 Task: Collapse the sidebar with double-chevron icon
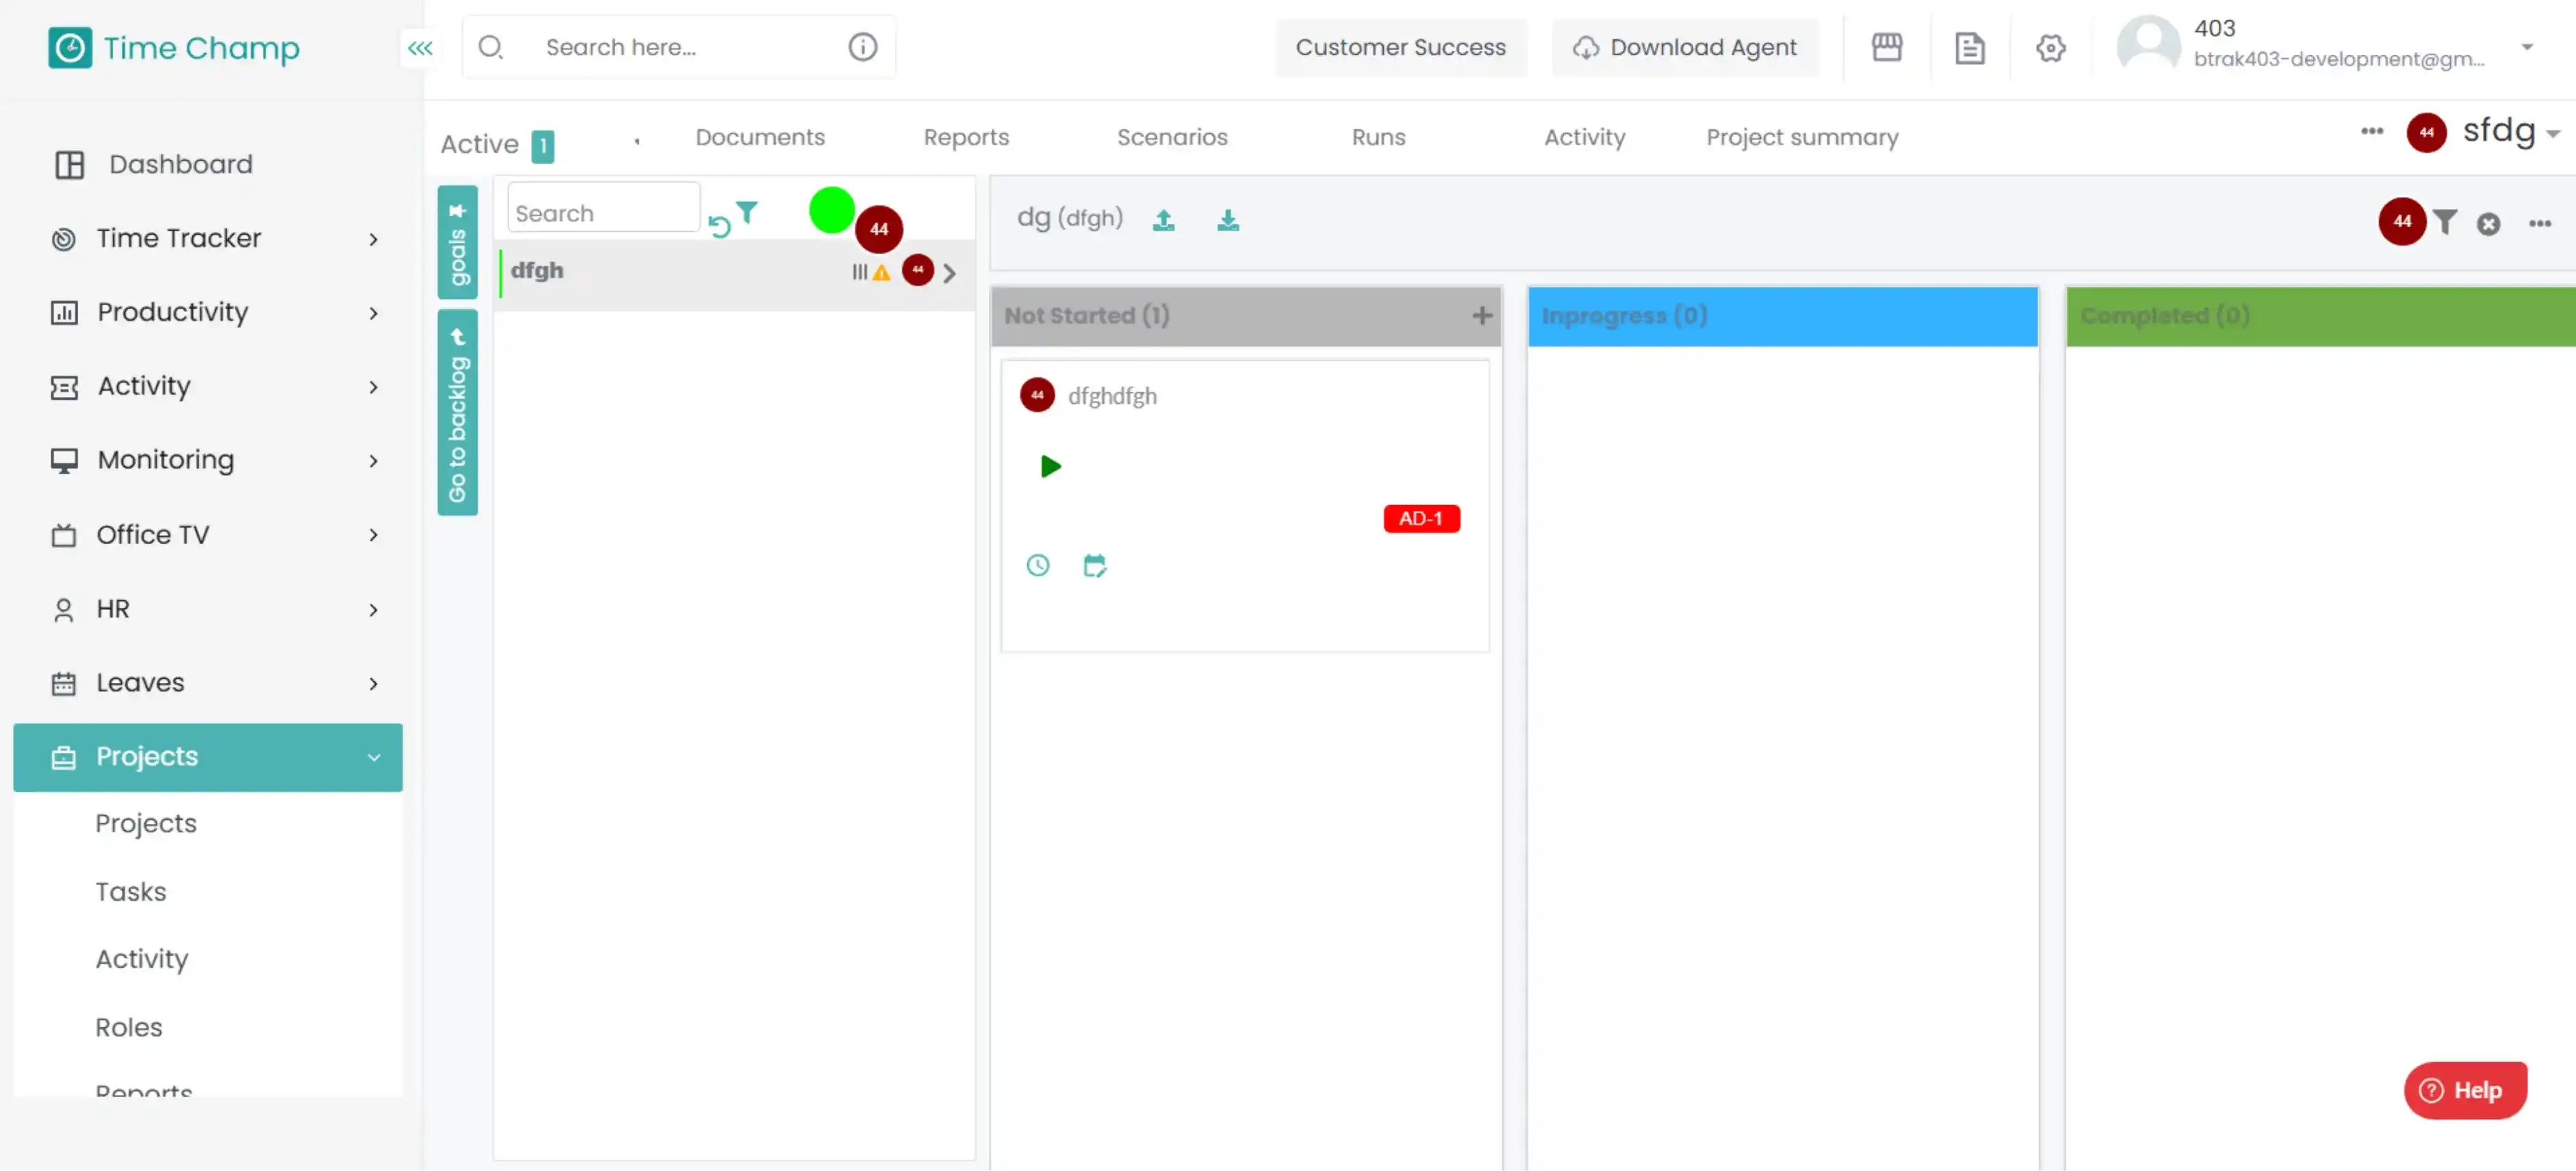click(x=420, y=48)
